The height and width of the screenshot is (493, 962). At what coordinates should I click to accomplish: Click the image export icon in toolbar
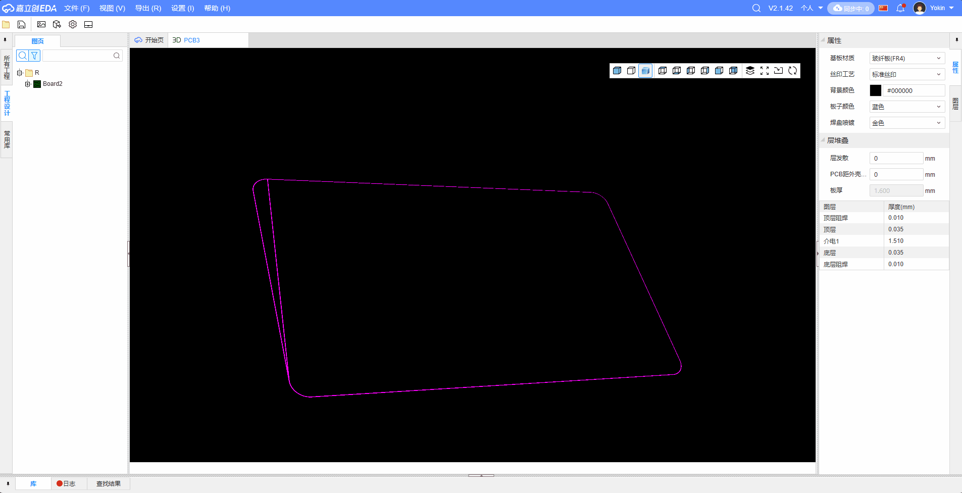pos(41,24)
